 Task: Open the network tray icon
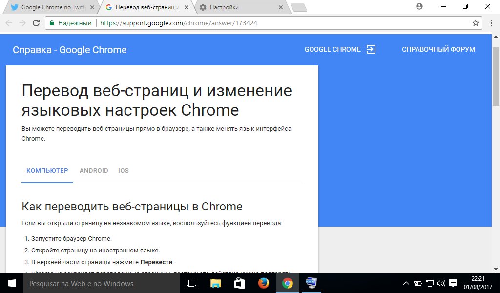coord(430,283)
